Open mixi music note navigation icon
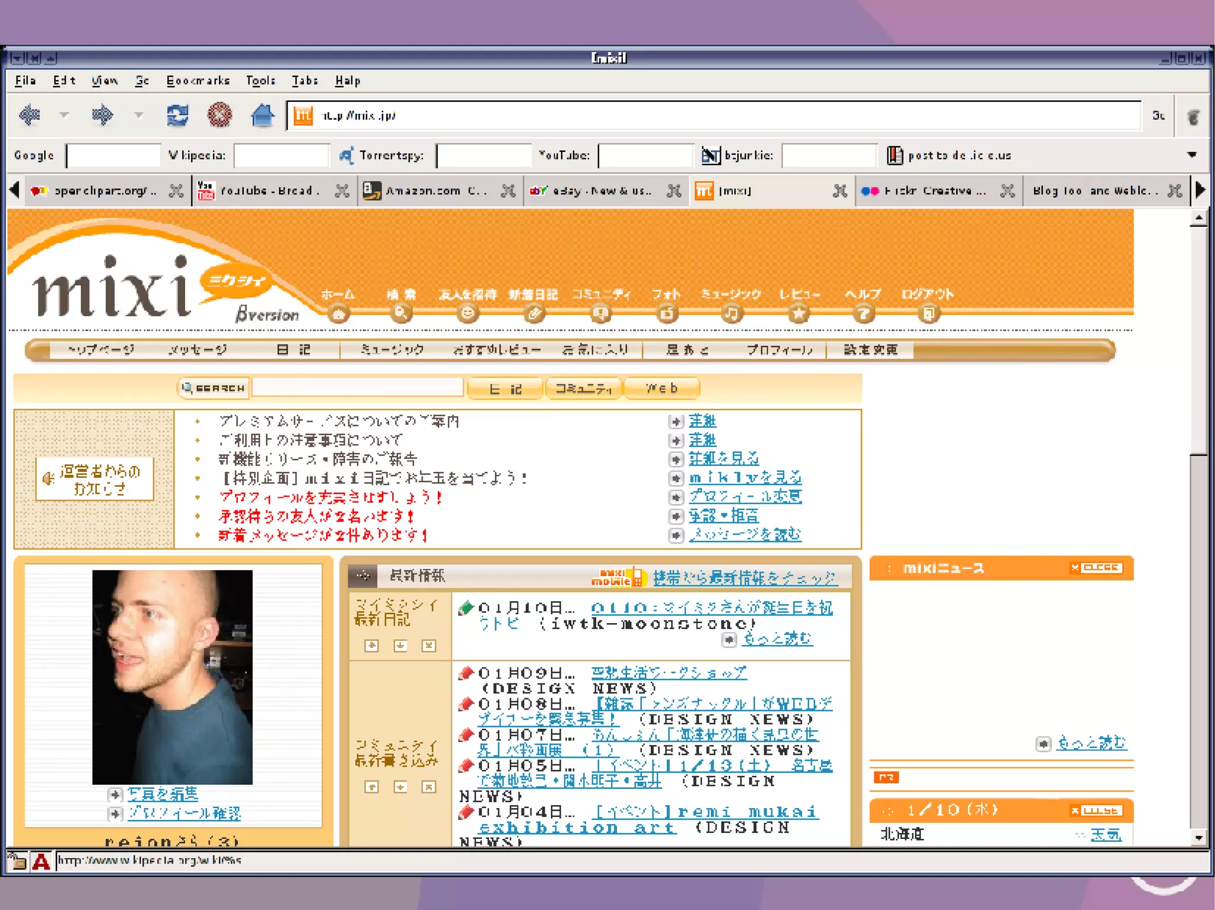The height and width of the screenshot is (910, 1215). tap(731, 313)
